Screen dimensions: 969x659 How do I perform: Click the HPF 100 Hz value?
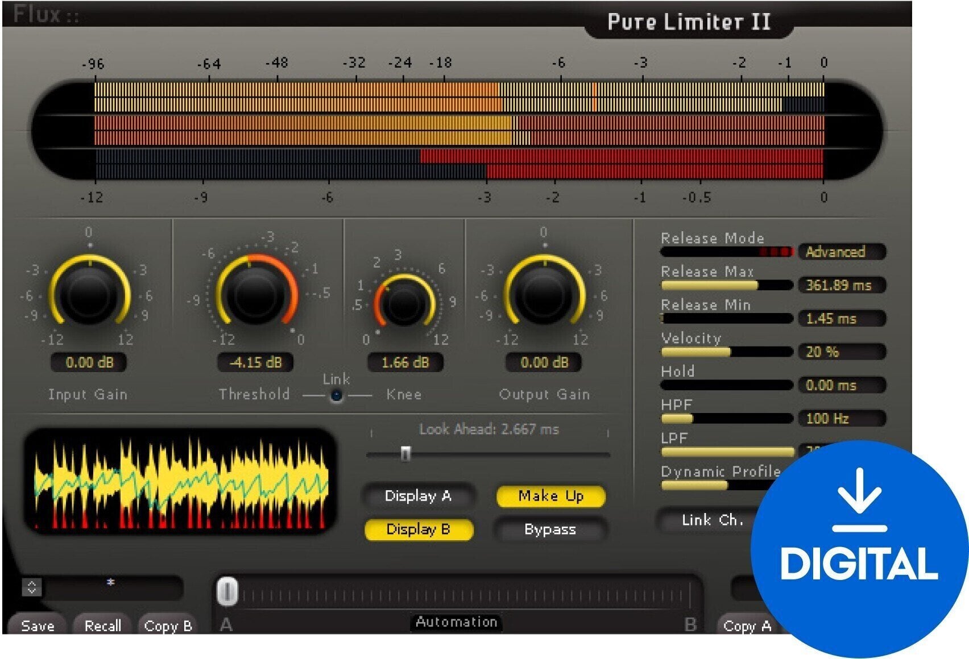click(842, 419)
